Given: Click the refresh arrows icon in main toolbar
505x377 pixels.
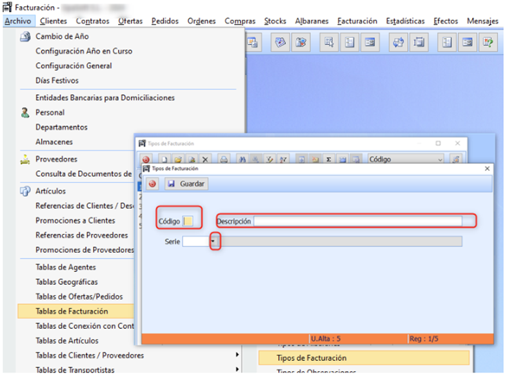Looking at the screenshot, I should coord(398,43).
